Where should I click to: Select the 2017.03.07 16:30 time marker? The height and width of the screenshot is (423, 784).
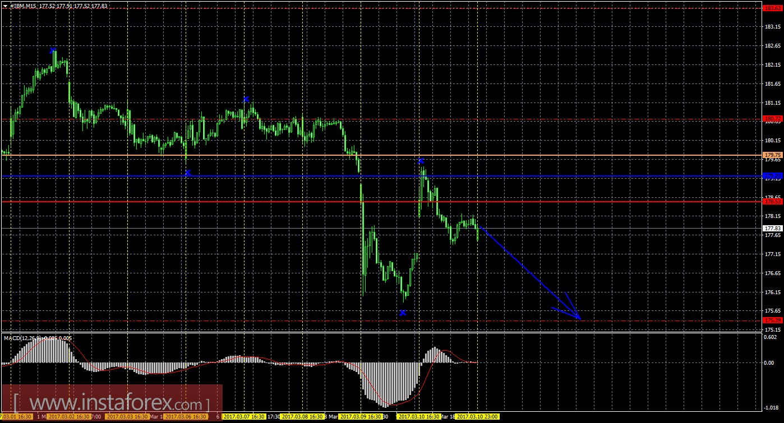(x=243, y=417)
